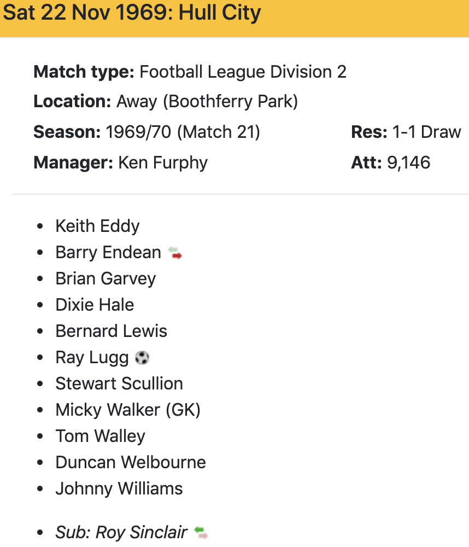This screenshot has width=469, height=547.
Task: Click the goal football icon next to Ray Lugg
Action: click(142, 358)
